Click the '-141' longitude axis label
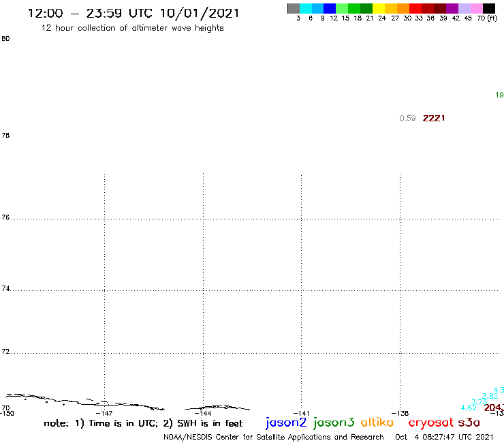 pyautogui.click(x=301, y=414)
